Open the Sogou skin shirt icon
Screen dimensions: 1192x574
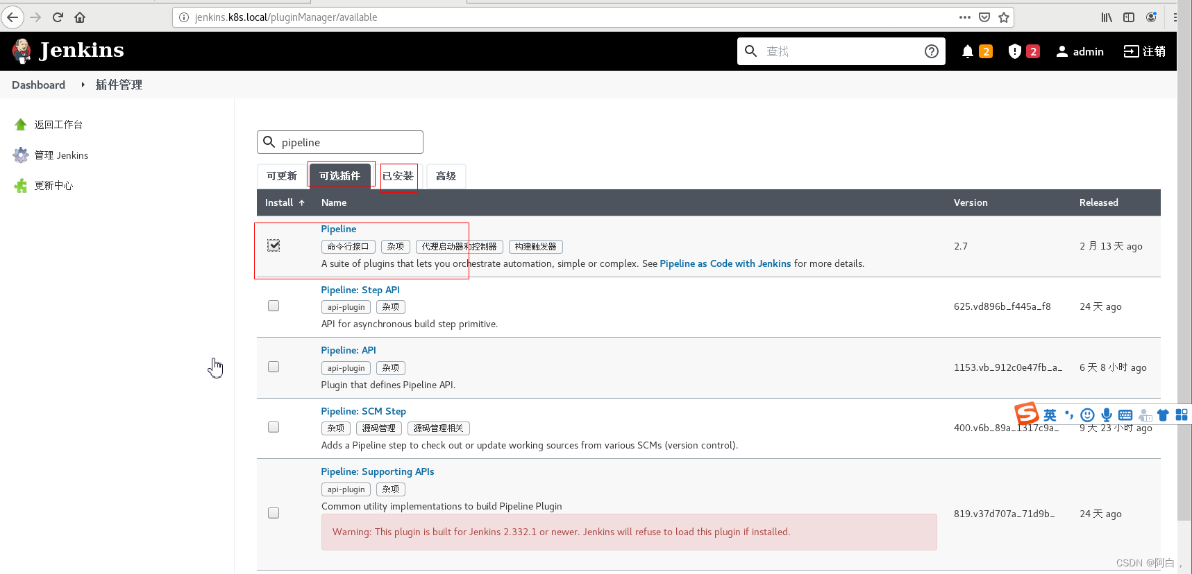(1163, 415)
